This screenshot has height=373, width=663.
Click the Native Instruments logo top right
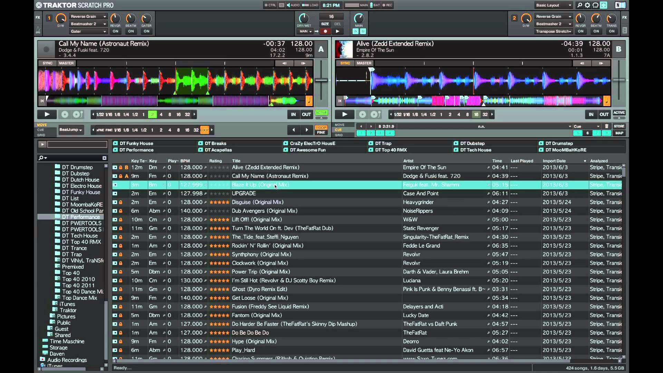point(621,5)
